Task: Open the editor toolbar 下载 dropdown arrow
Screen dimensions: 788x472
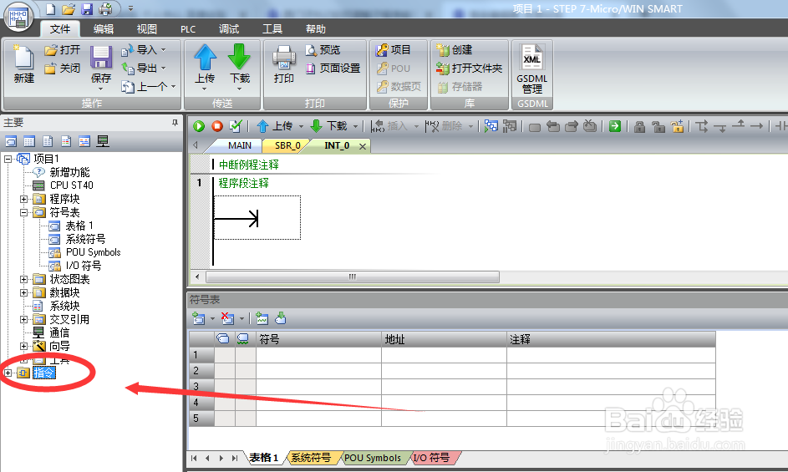Action: (x=355, y=126)
